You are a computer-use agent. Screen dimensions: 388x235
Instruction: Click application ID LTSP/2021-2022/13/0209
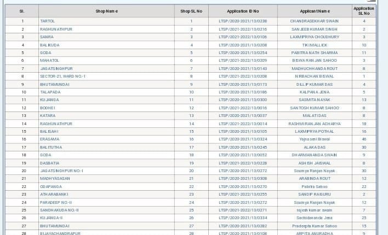[243, 61]
